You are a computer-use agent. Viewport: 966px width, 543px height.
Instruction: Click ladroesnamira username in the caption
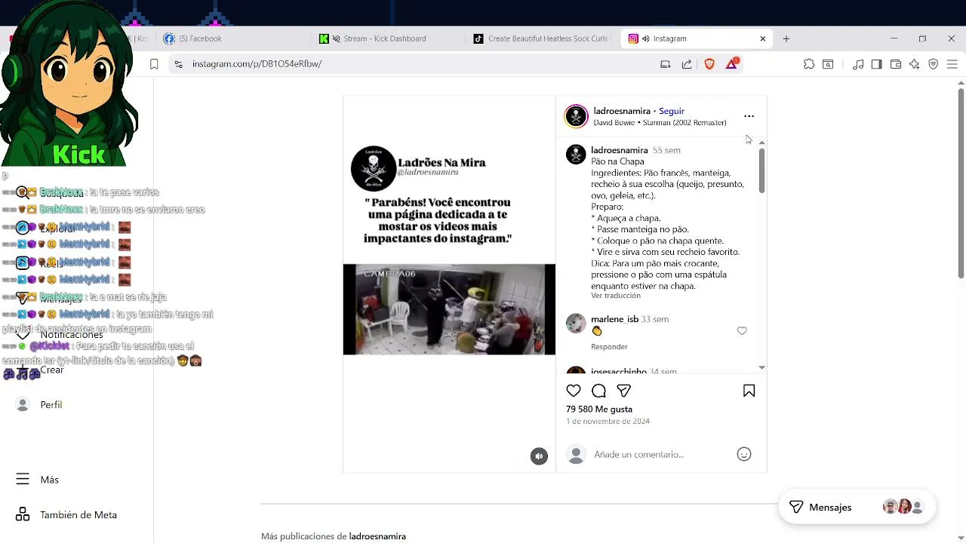[619, 150]
